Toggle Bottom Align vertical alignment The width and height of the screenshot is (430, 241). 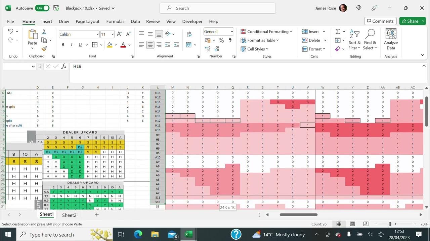pos(159,34)
